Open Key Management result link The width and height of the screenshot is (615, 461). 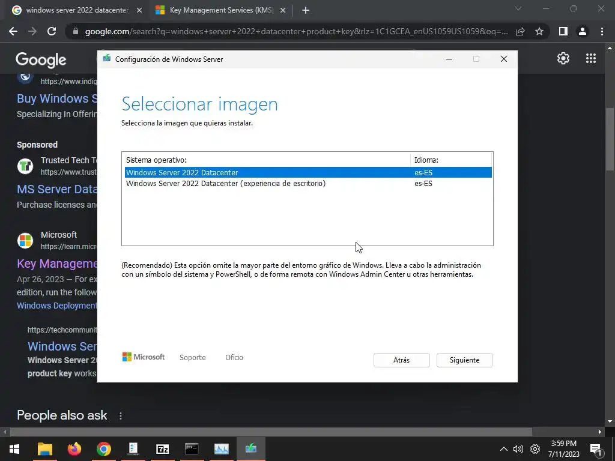(x=57, y=264)
